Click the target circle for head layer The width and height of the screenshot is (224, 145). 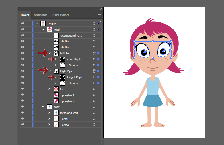(x=94, y=29)
